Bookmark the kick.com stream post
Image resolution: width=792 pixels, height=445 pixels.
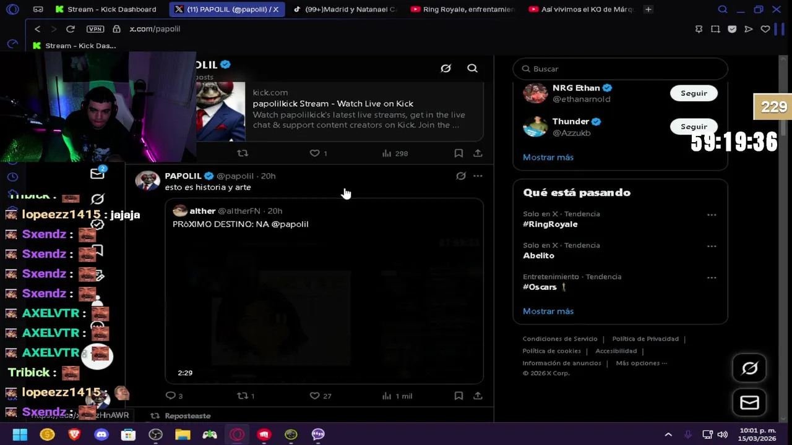coord(458,153)
